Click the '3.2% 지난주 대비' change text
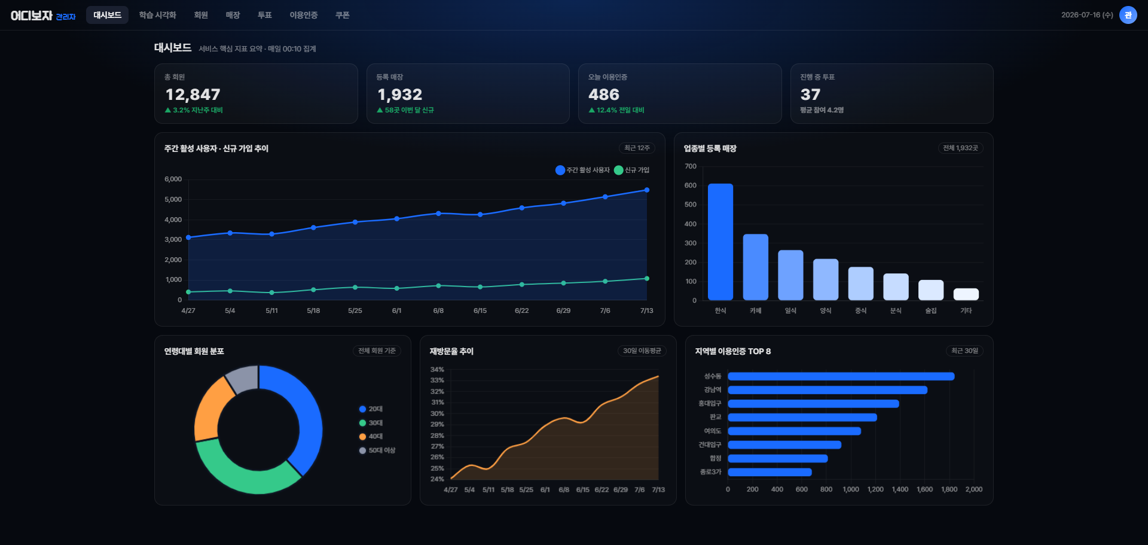 [194, 110]
